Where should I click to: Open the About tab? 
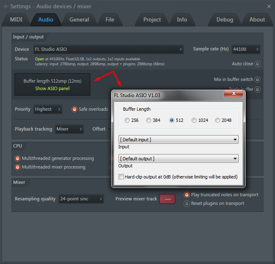[x=257, y=20]
